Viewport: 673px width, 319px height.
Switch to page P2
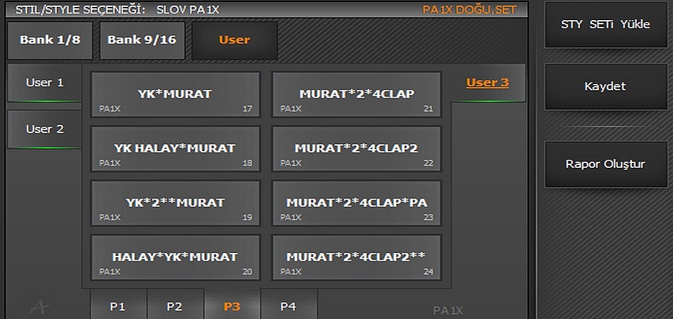(x=175, y=306)
